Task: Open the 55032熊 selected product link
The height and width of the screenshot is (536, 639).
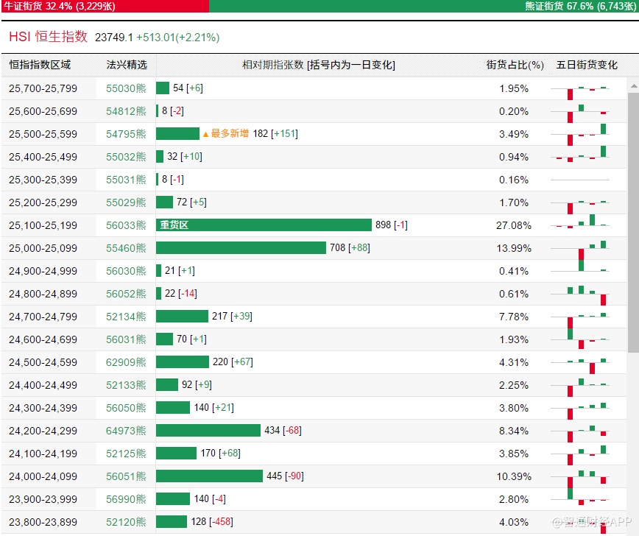Action: [126, 157]
